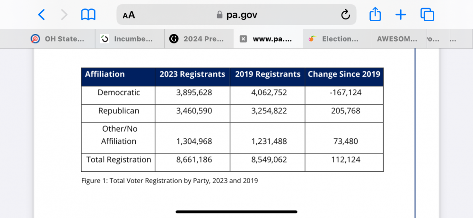Switch to the Incumbe... tab
473x218 pixels.
(128, 39)
